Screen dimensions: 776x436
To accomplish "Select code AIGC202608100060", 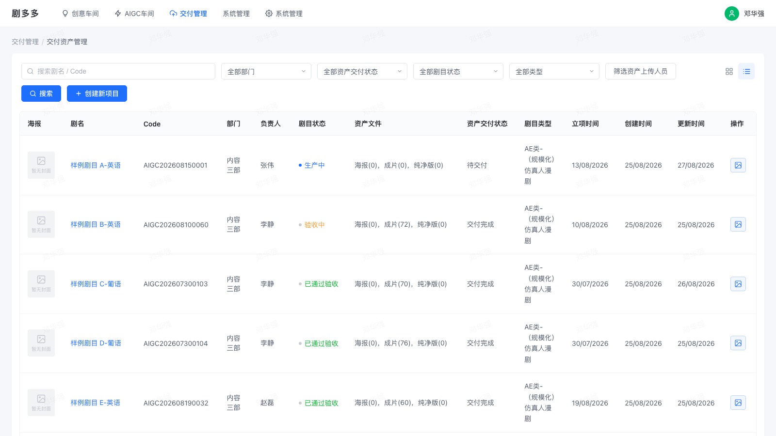I will click(x=176, y=225).
